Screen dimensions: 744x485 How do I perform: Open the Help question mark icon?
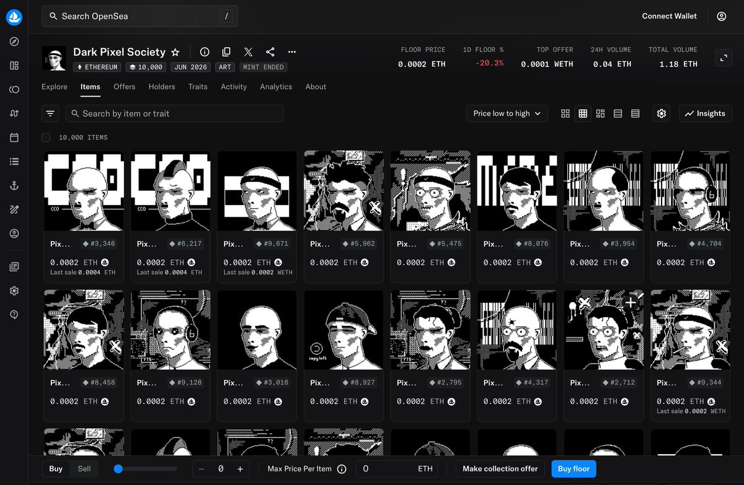coord(14,315)
